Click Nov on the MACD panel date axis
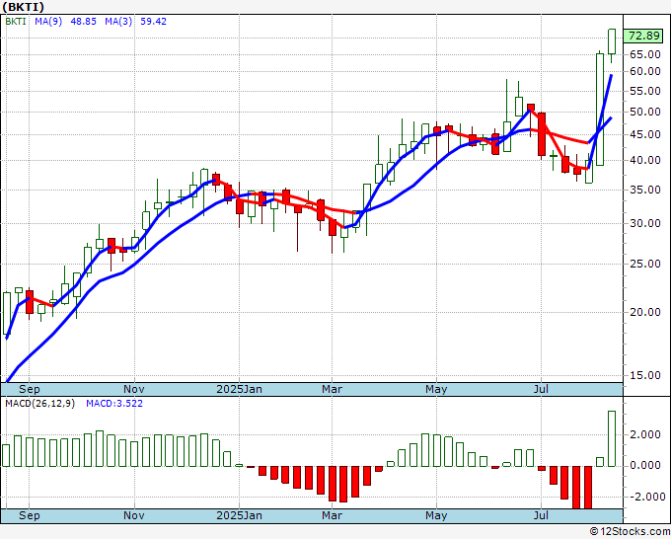Screen dimensions: 671x539 point(134,515)
